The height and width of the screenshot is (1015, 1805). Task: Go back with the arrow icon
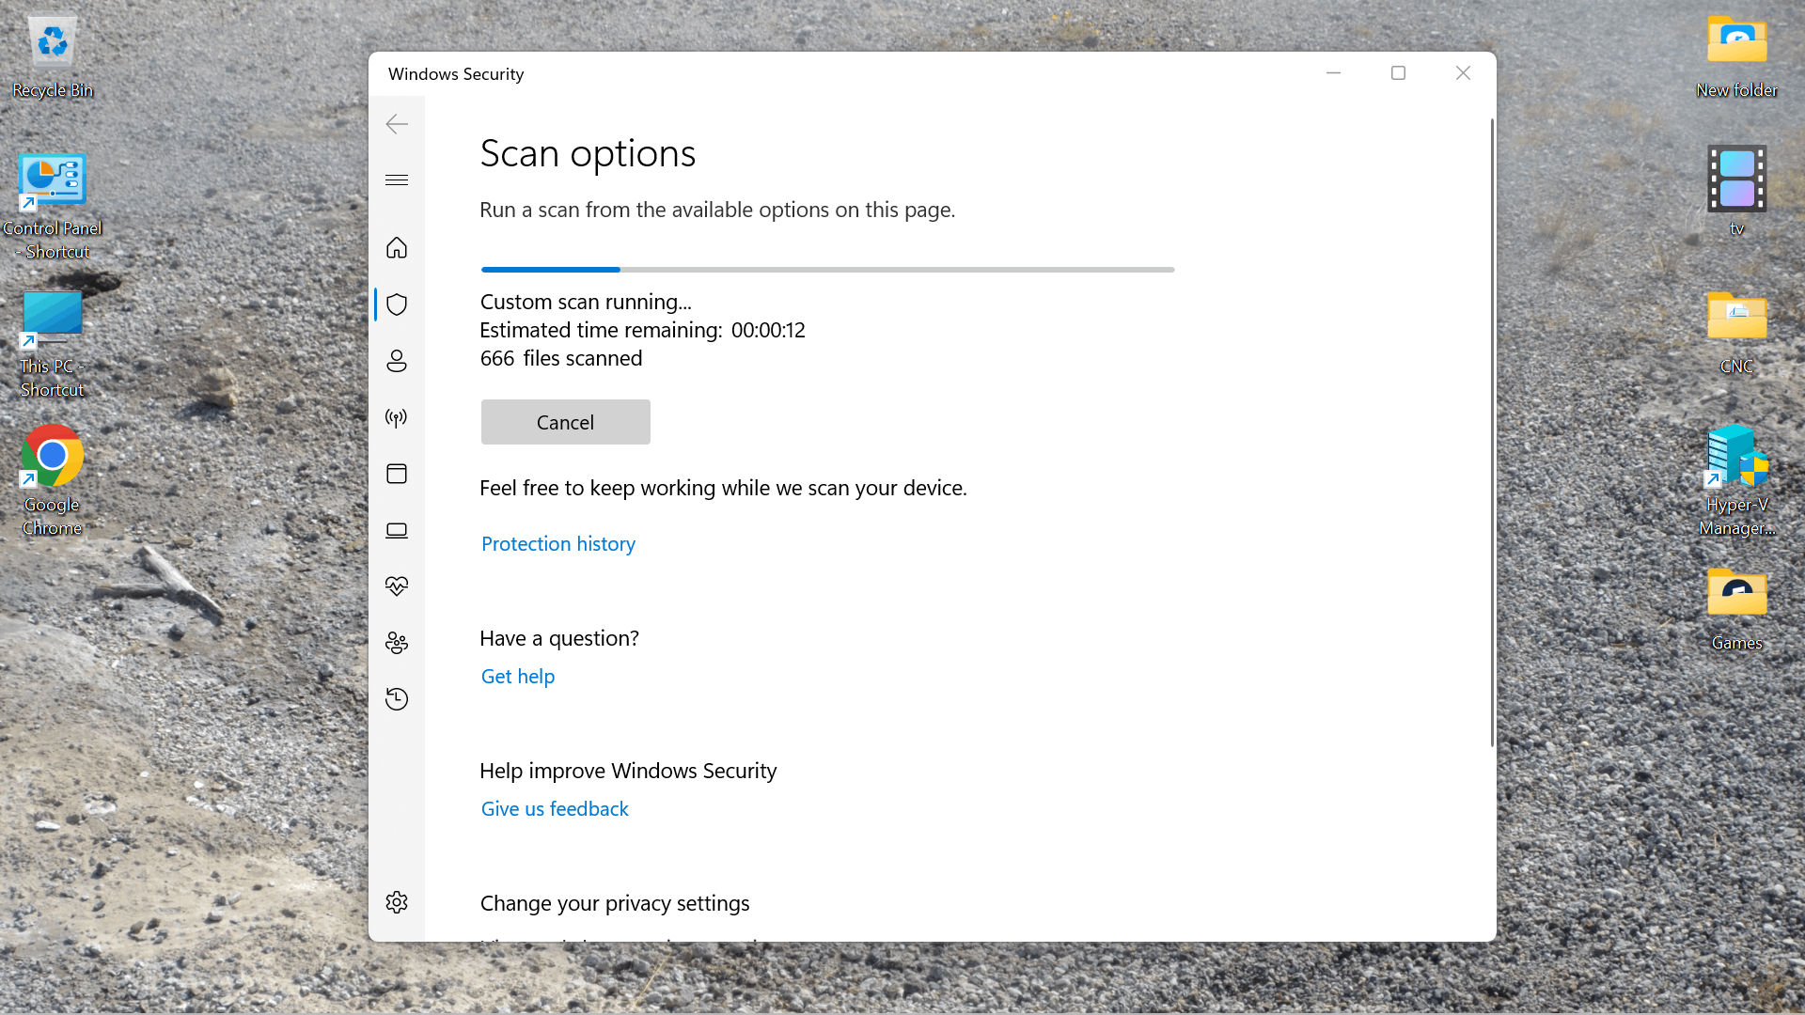pos(397,124)
